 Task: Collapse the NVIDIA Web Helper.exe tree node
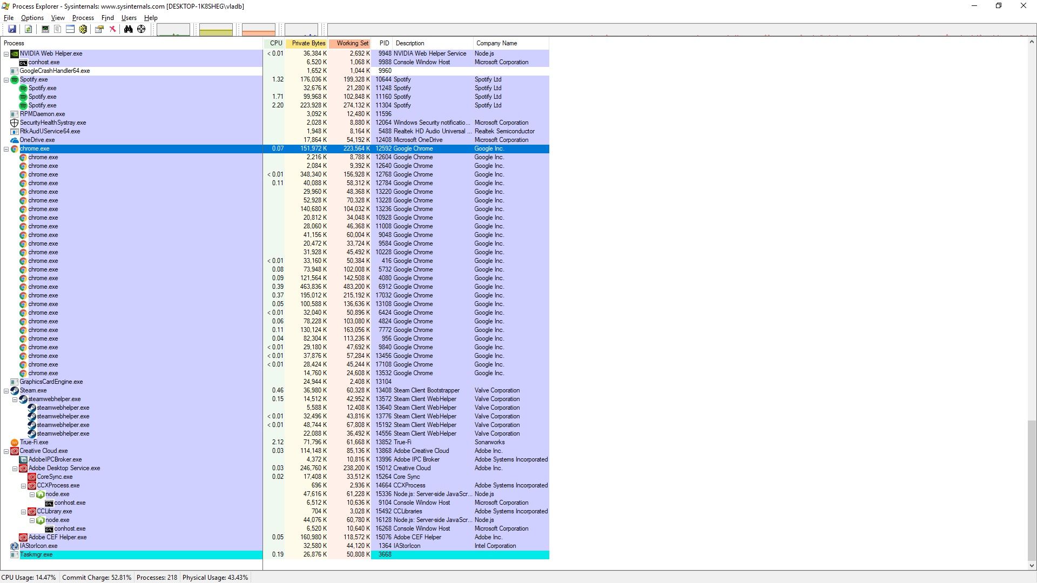pos(6,54)
